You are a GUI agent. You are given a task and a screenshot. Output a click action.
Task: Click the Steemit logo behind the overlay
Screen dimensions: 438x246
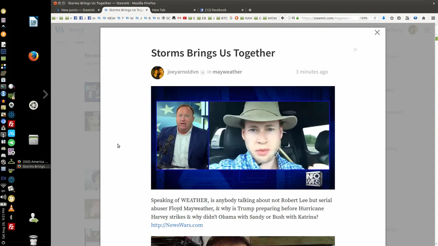click(70, 30)
